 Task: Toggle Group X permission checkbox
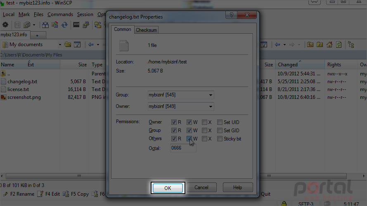(205, 130)
